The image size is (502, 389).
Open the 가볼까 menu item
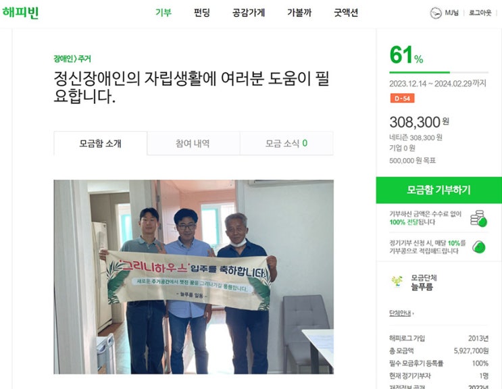pyautogui.click(x=299, y=12)
